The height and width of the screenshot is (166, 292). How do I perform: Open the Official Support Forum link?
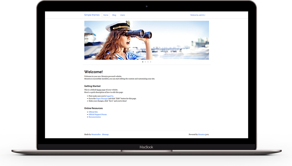(x=98, y=114)
